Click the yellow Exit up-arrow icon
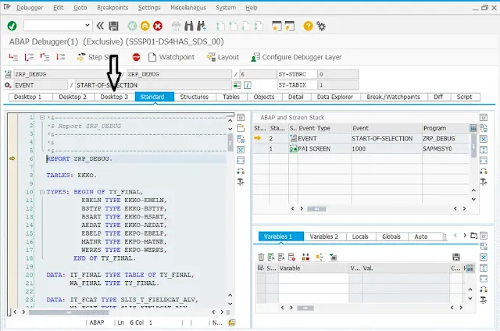 [145, 26]
